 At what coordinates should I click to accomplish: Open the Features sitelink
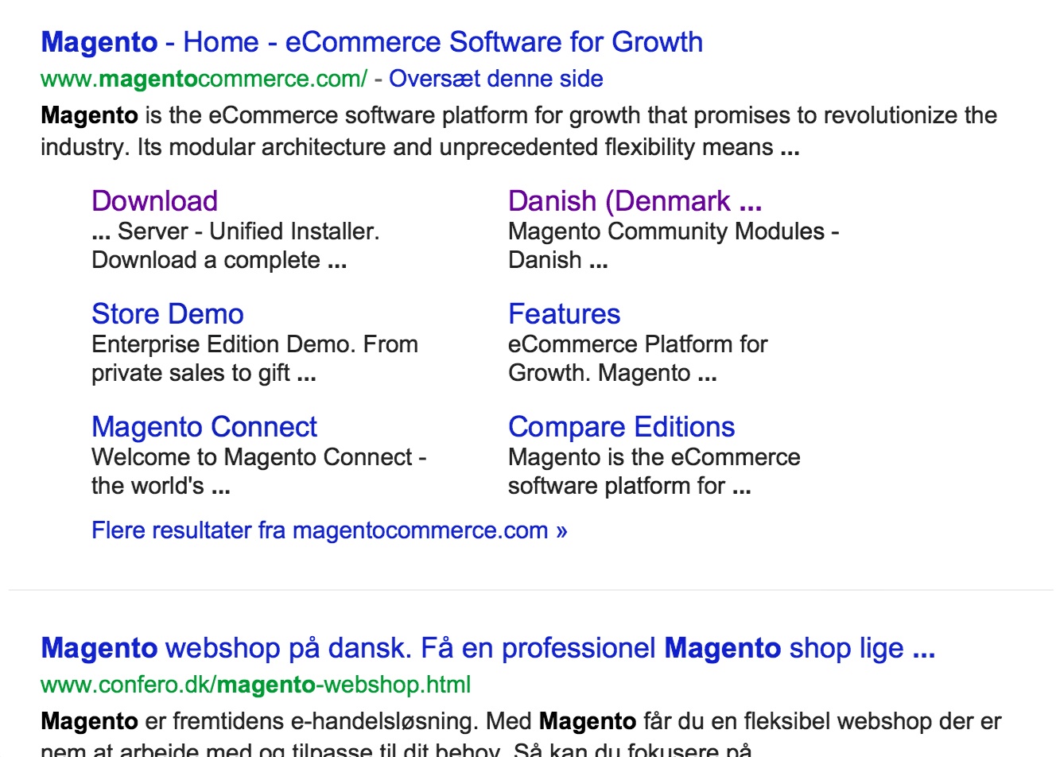[564, 314]
